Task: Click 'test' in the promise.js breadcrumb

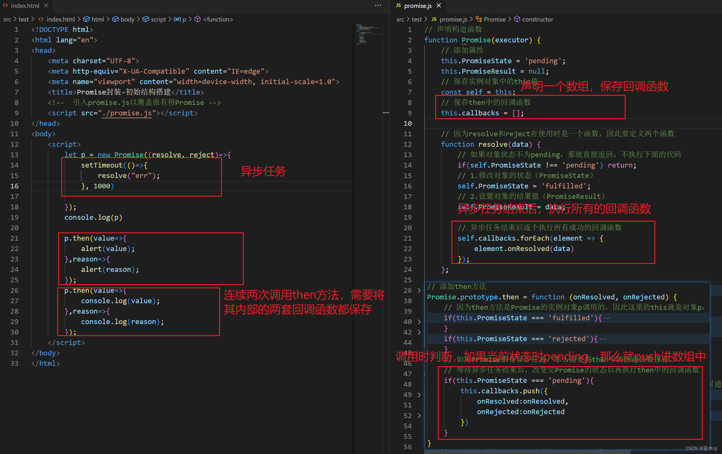Action: pyautogui.click(x=417, y=19)
